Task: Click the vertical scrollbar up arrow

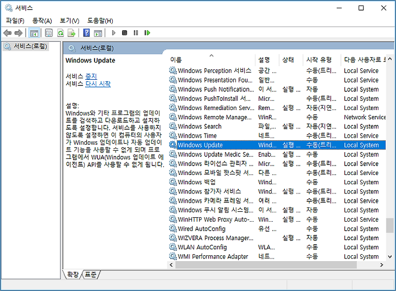Action: [390, 59]
